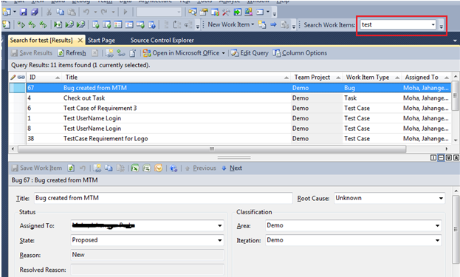Sort results by the Team Project column header
This screenshot has height=277, width=460.
[x=317, y=78]
